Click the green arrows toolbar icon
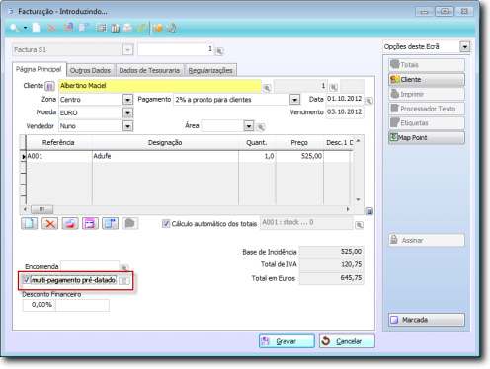Image resolution: width=490 pixels, height=369 pixels. [141, 28]
